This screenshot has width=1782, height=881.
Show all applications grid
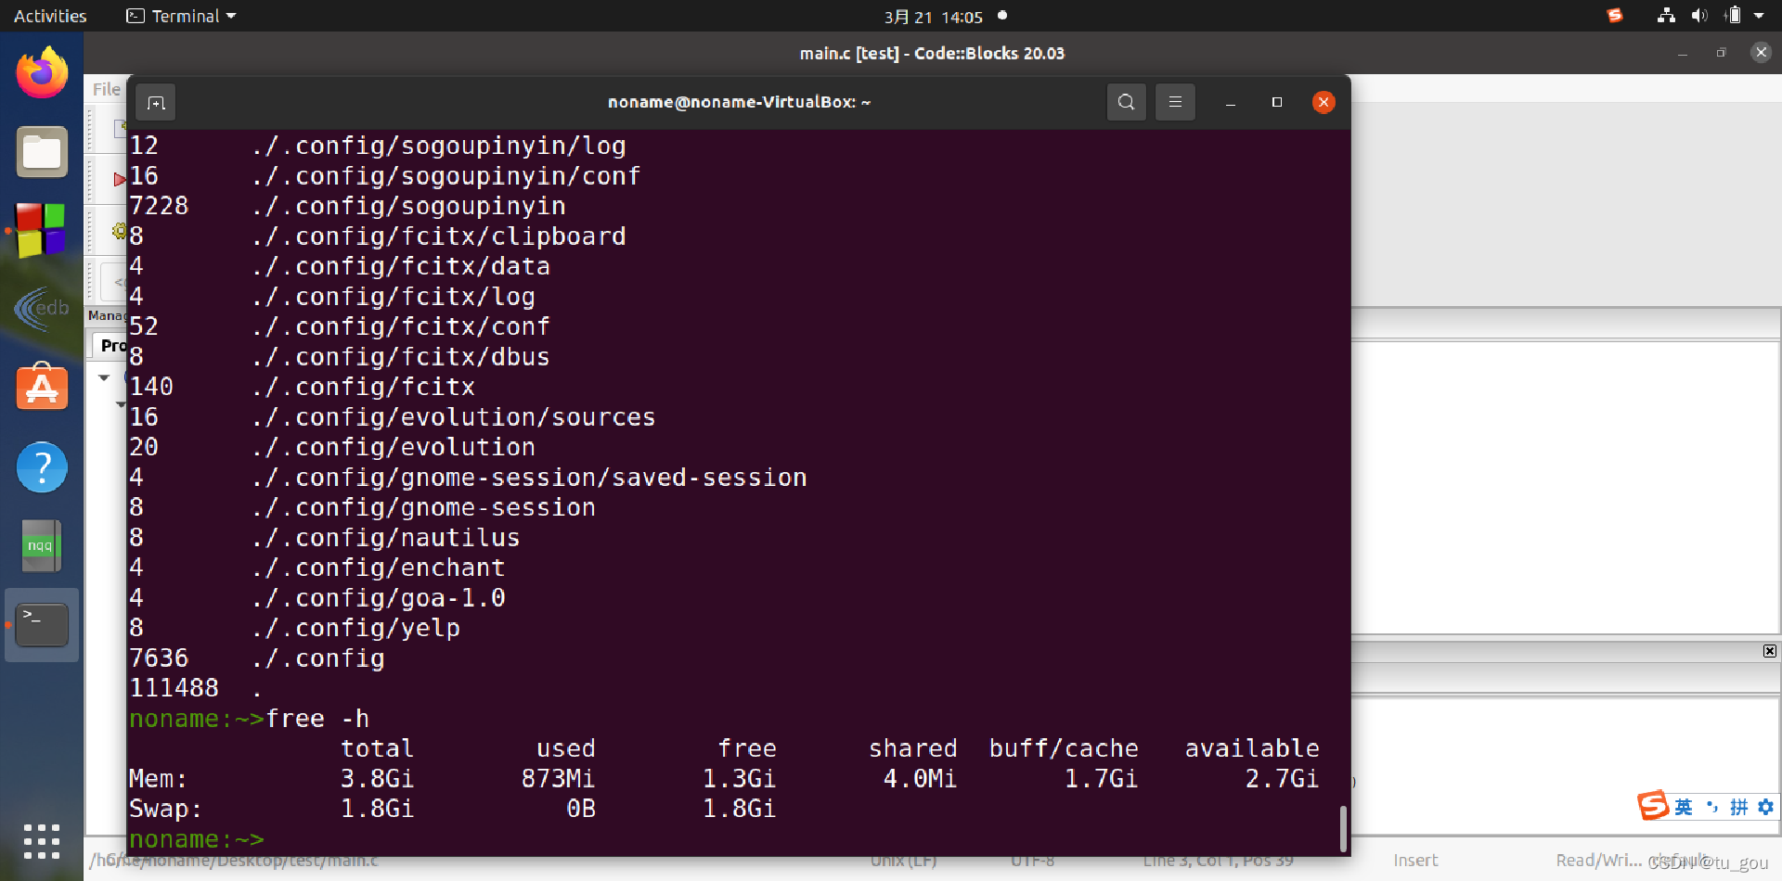[42, 841]
